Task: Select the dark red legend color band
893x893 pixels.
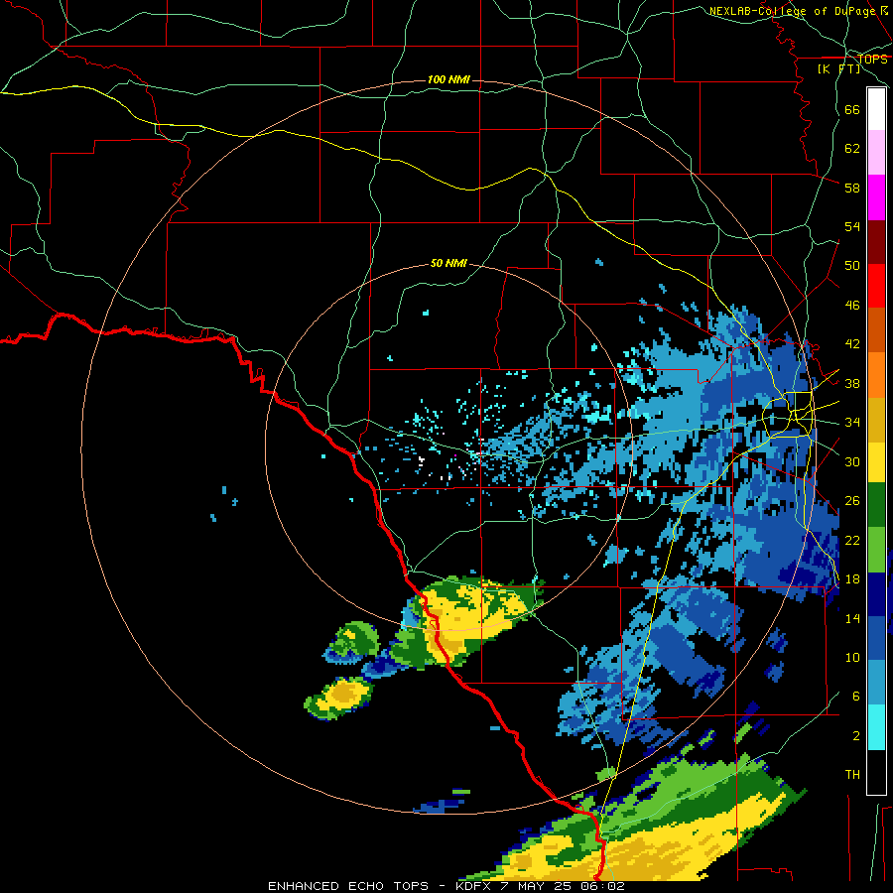Action: pos(876,242)
